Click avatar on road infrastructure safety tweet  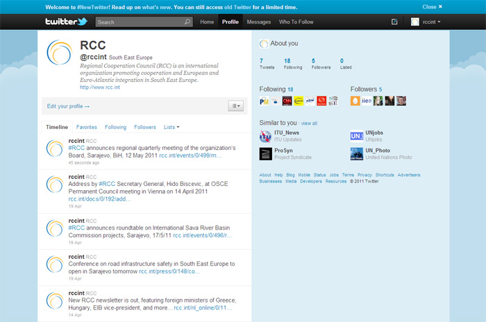point(55,264)
